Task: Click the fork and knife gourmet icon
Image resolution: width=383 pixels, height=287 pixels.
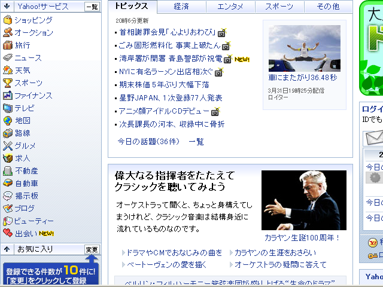Action: (8, 146)
